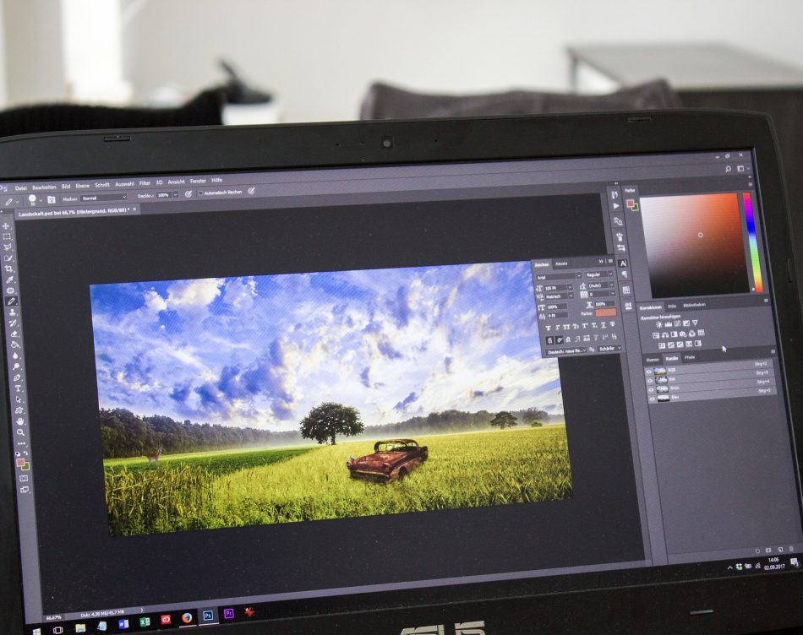Open the Modus blend mode dropdown

[103, 198]
